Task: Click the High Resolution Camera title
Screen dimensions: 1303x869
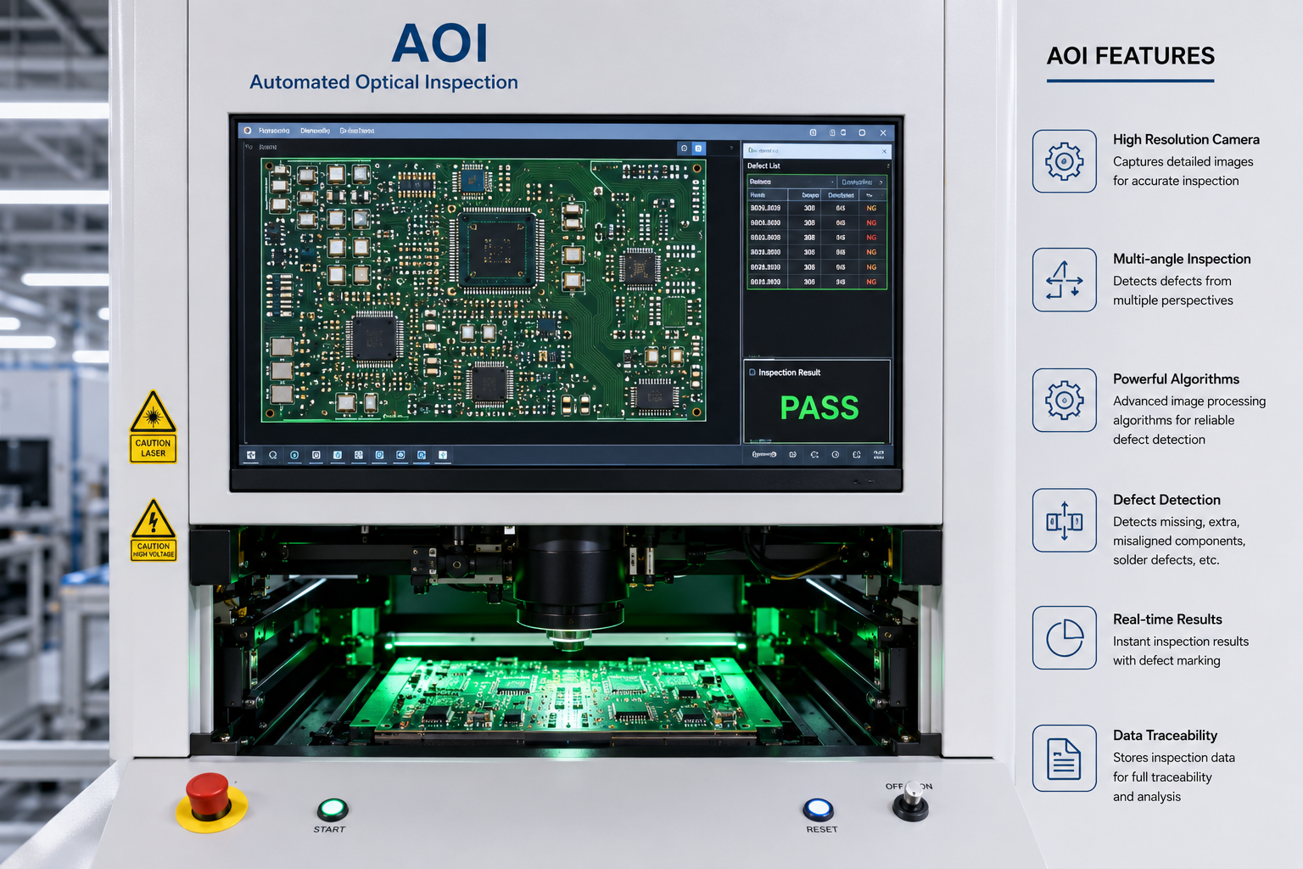Action: click(1186, 139)
